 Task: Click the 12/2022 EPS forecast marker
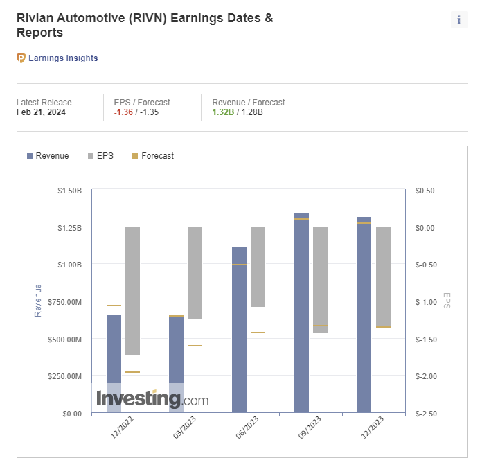tap(132, 372)
